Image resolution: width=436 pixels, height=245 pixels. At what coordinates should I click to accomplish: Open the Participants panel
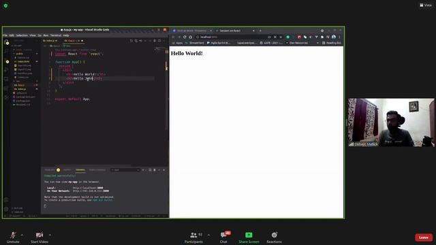193,238
